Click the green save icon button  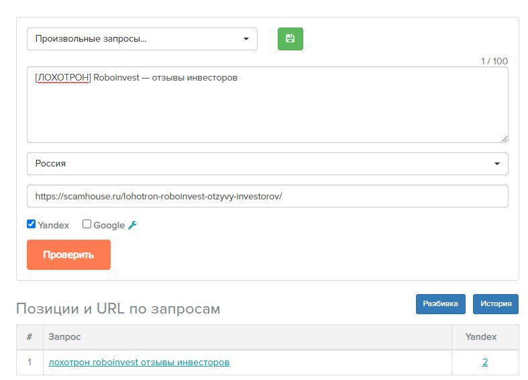[x=291, y=39]
